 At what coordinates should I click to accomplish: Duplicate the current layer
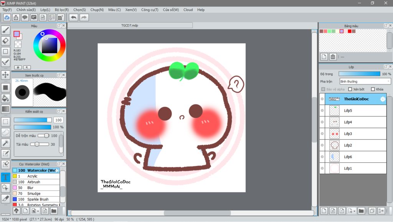(372, 211)
